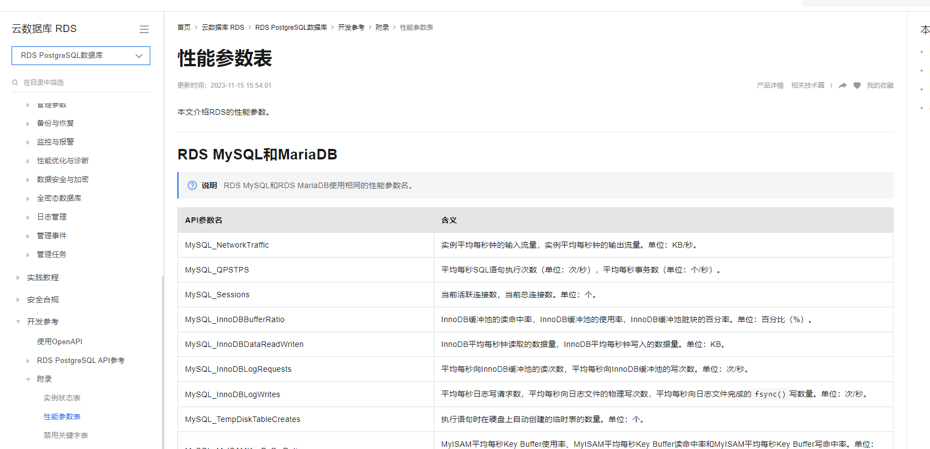Select the 性能参数表 appendix page

point(62,417)
